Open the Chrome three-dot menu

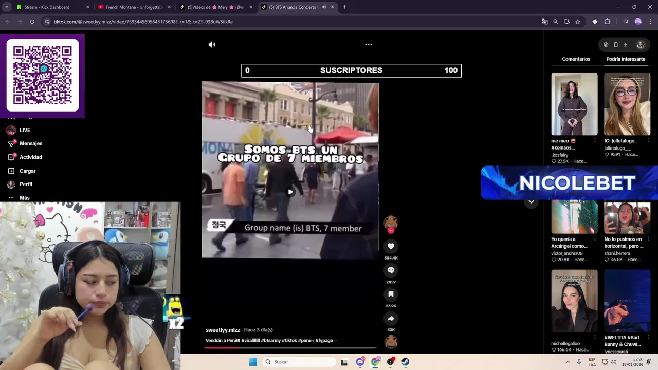pyautogui.click(x=650, y=22)
